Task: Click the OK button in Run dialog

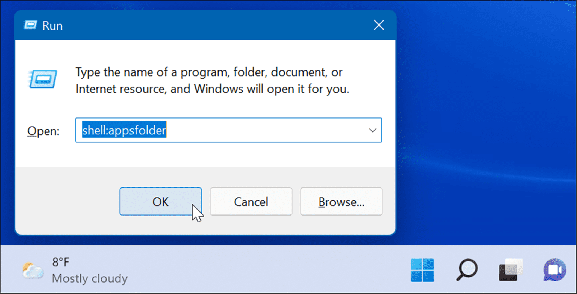Action: point(161,202)
